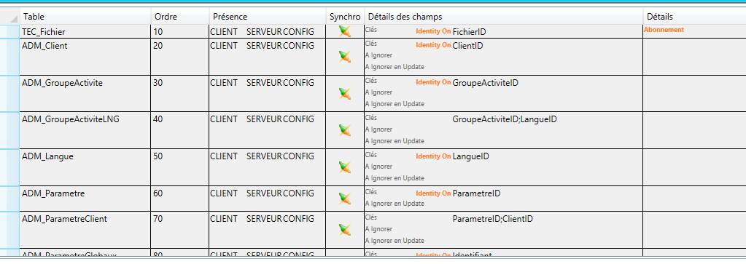The width and height of the screenshot is (746, 264).
Task: Click the synchro icon for ADM_GroupeActiviteLNG
Action: 345,130
